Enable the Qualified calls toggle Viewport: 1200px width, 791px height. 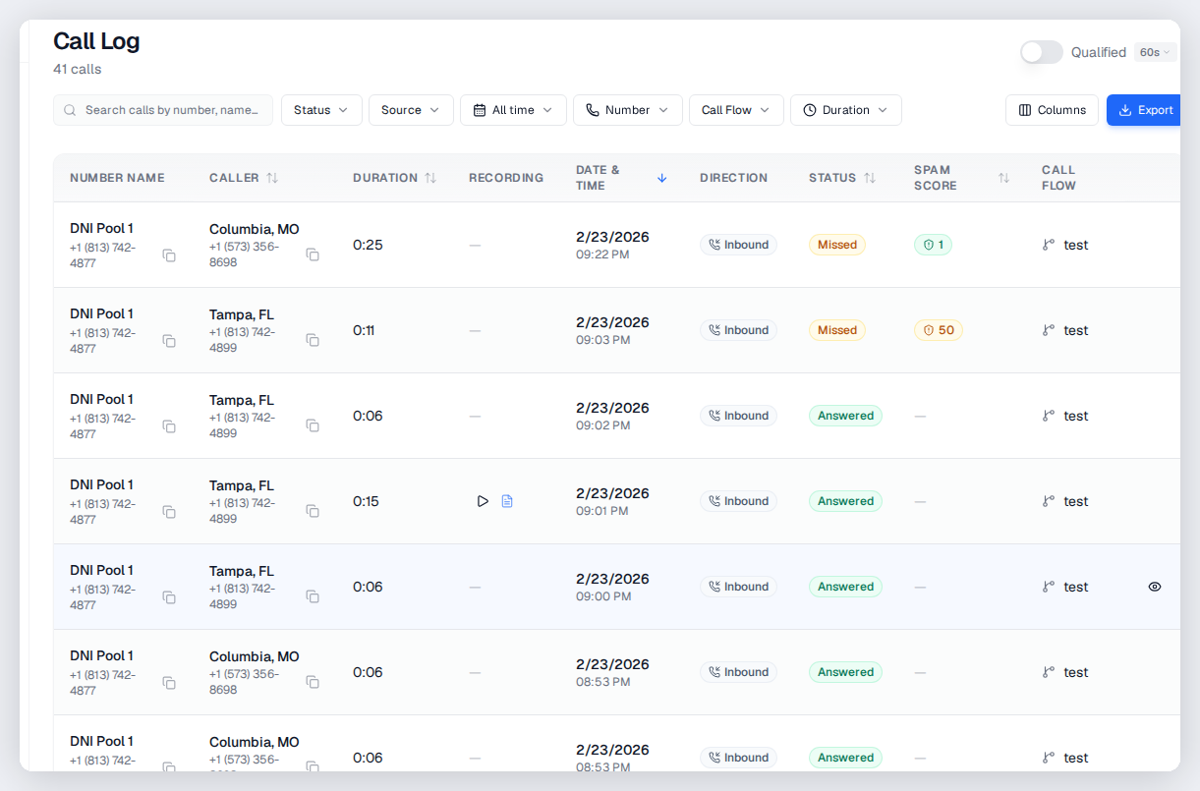click(1042, 51)
